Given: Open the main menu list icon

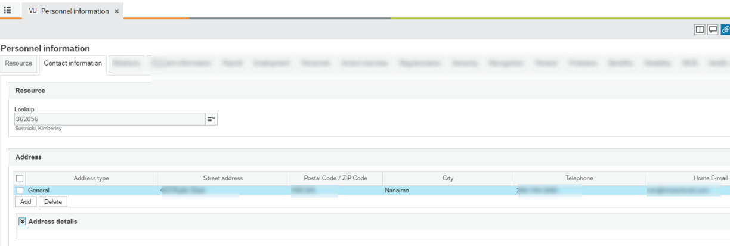Looking at the screenshot, I should click(x=8, y=10).
